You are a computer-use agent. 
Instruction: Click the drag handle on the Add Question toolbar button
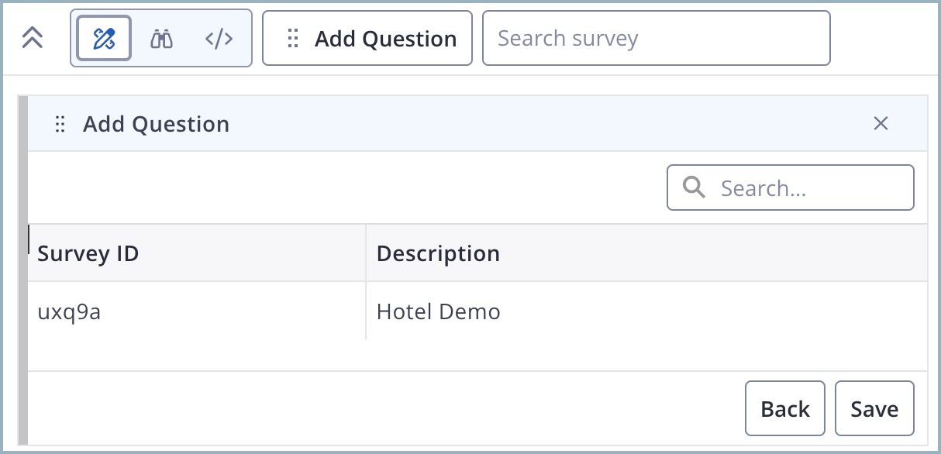click(x=292, y=38)
